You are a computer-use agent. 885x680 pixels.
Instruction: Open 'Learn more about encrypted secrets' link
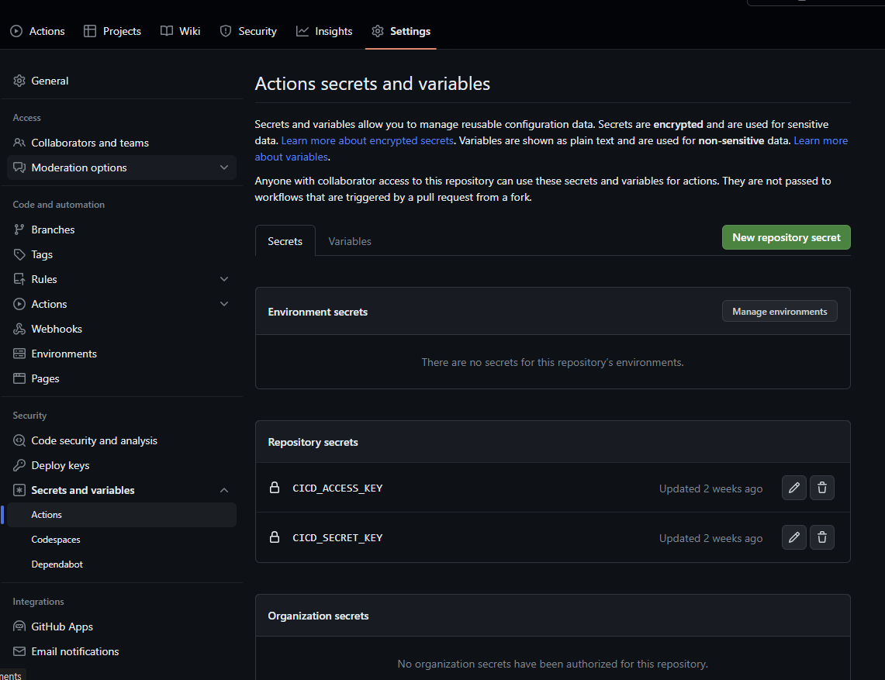(x=368, y=140)
